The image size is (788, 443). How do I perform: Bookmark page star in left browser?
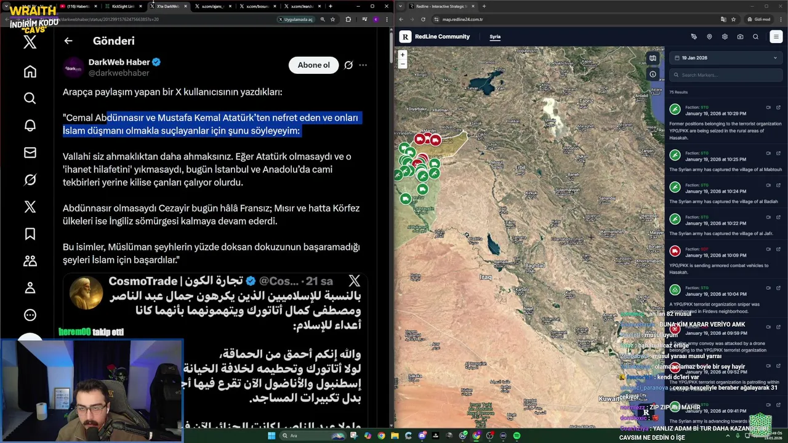point(332,19)
